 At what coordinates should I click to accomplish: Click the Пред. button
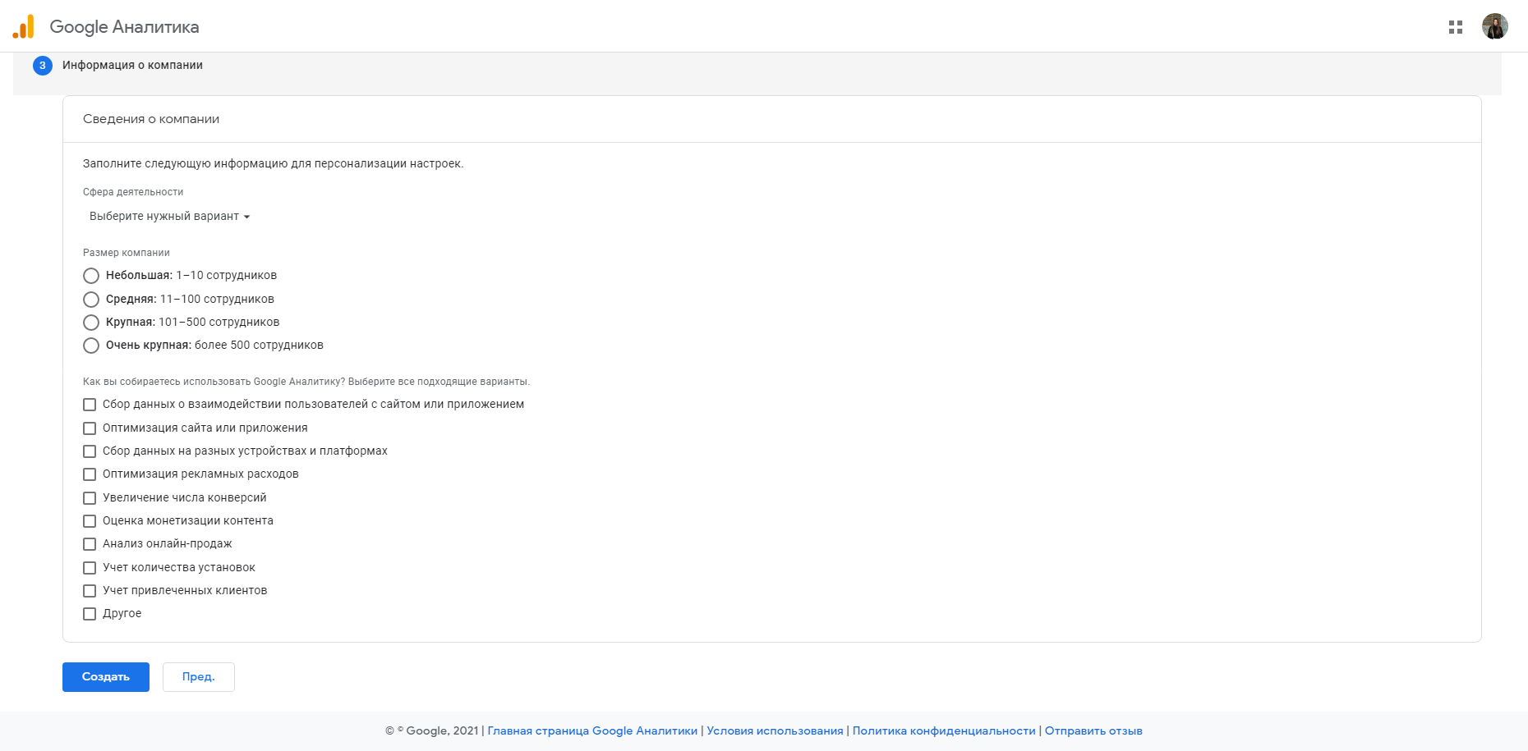pos(199,677)
